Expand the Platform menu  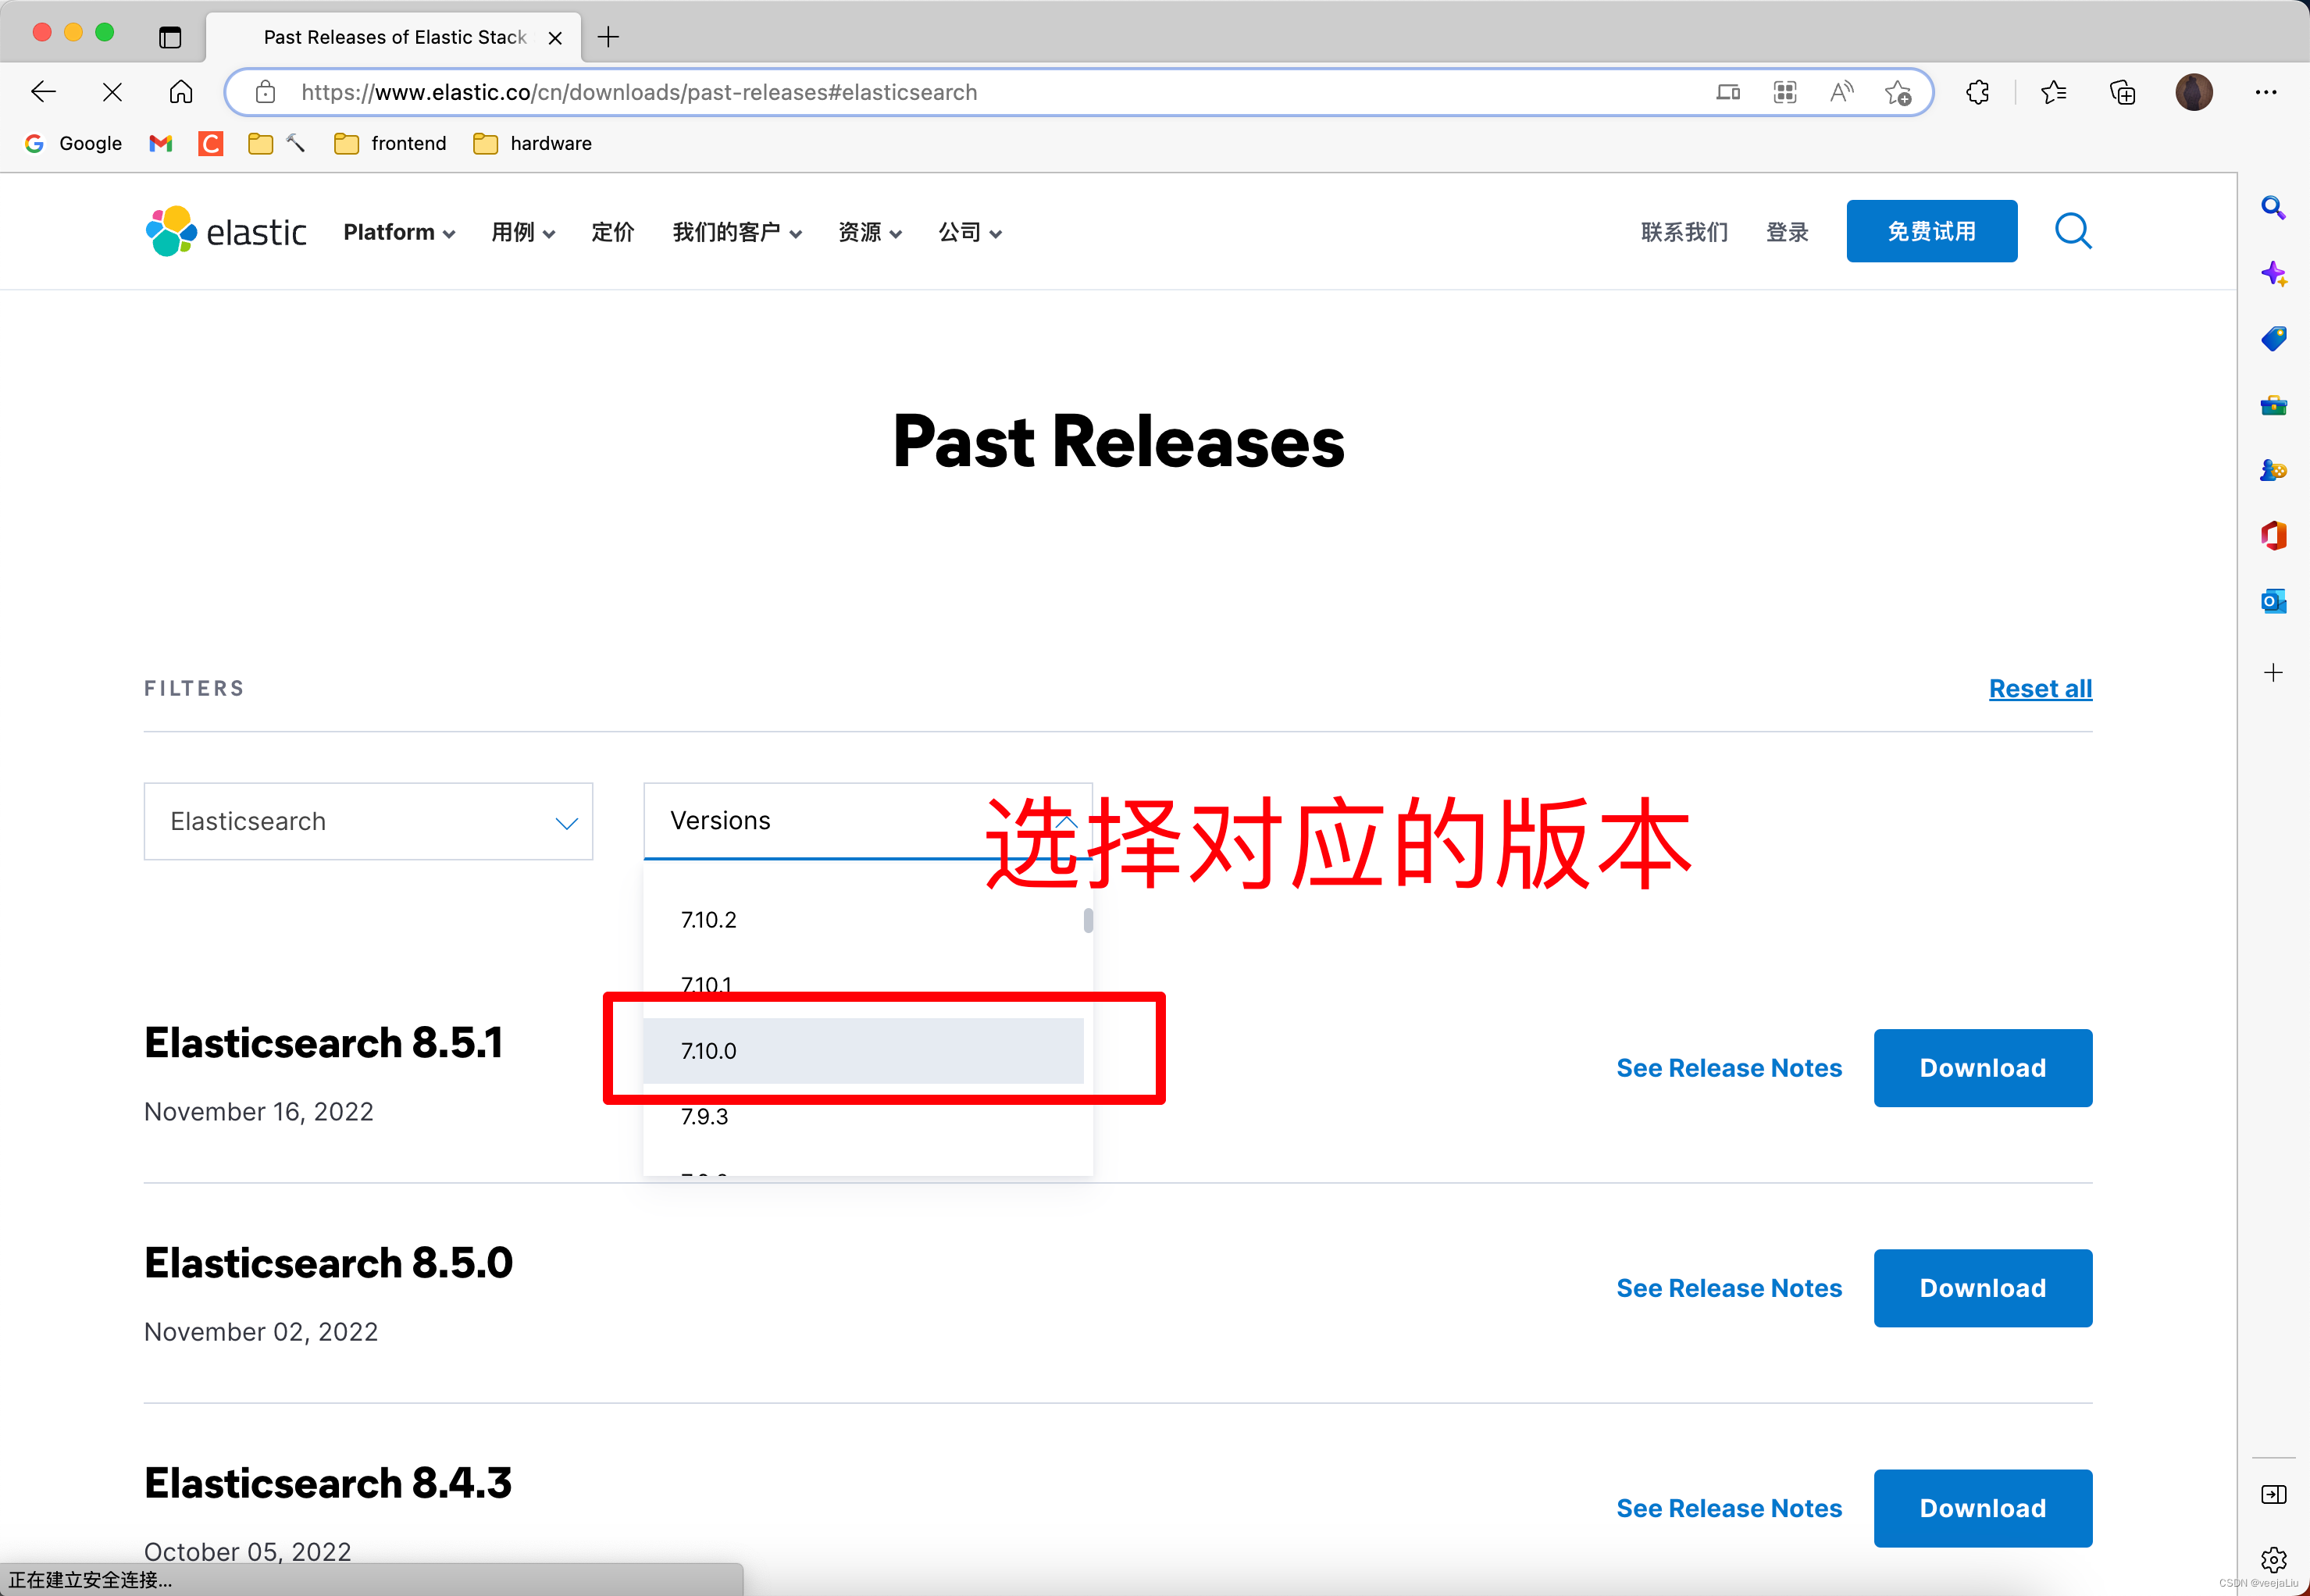399,232
